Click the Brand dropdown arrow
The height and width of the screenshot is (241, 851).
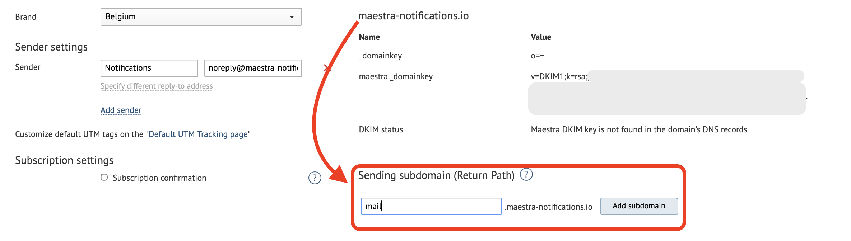click(292, 17)
